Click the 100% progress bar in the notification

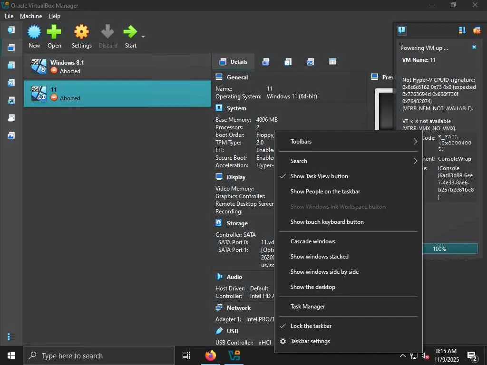450,249
